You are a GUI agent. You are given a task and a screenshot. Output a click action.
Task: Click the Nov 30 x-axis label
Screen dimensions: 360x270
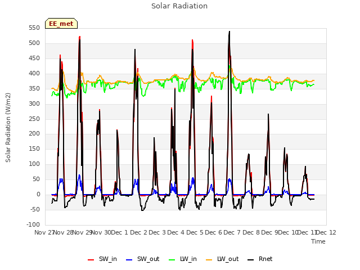pos(101,232)
